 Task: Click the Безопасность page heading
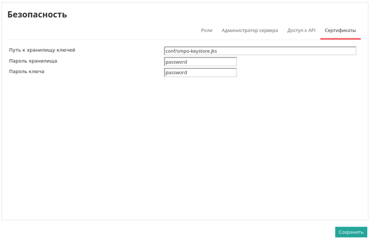click(37, 15)
